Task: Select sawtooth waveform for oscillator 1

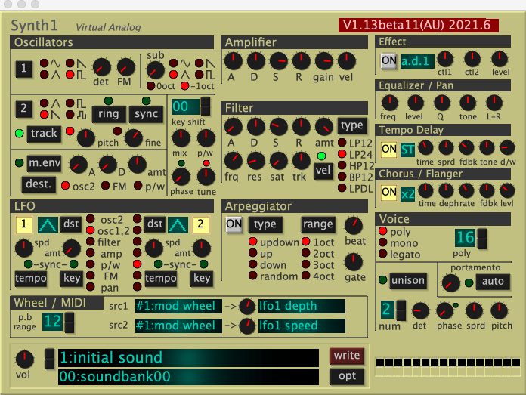Action: pos(70,63)
